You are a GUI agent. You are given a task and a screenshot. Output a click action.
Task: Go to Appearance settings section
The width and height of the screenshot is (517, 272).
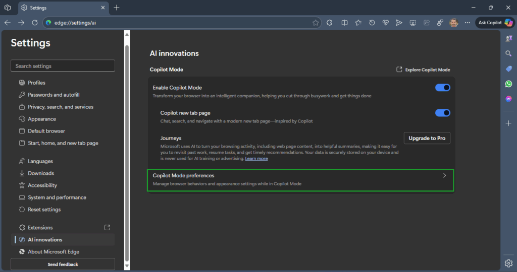click(42, 119)
